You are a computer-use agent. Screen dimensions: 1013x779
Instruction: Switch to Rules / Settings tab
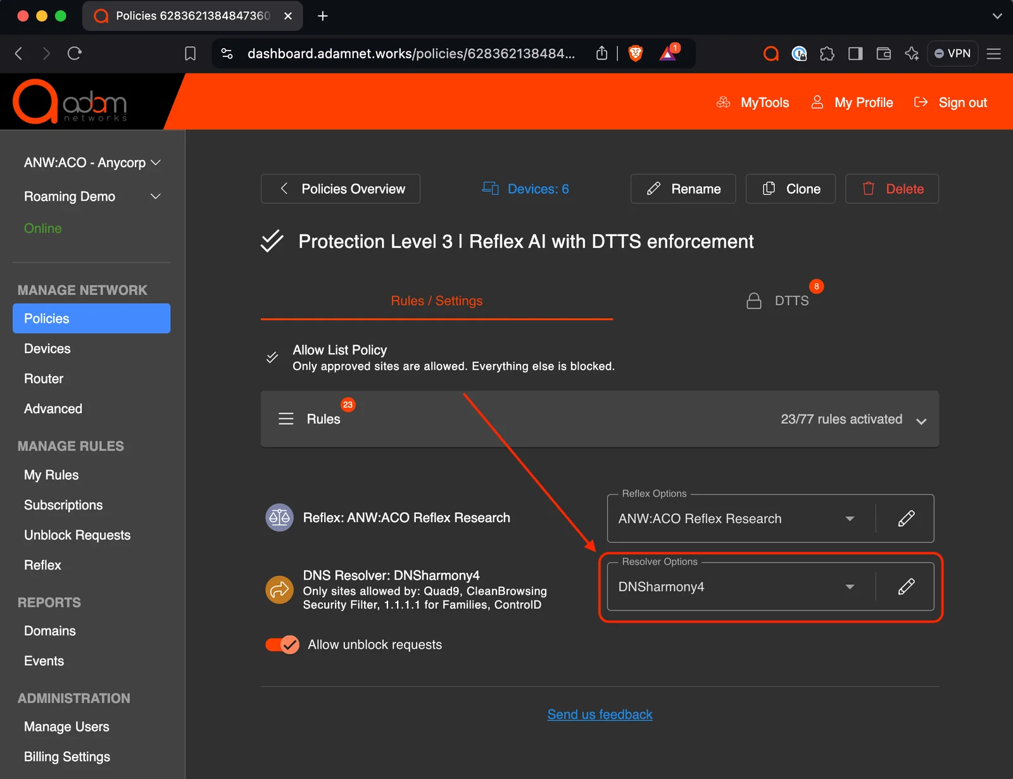click(x=437, y=301)
